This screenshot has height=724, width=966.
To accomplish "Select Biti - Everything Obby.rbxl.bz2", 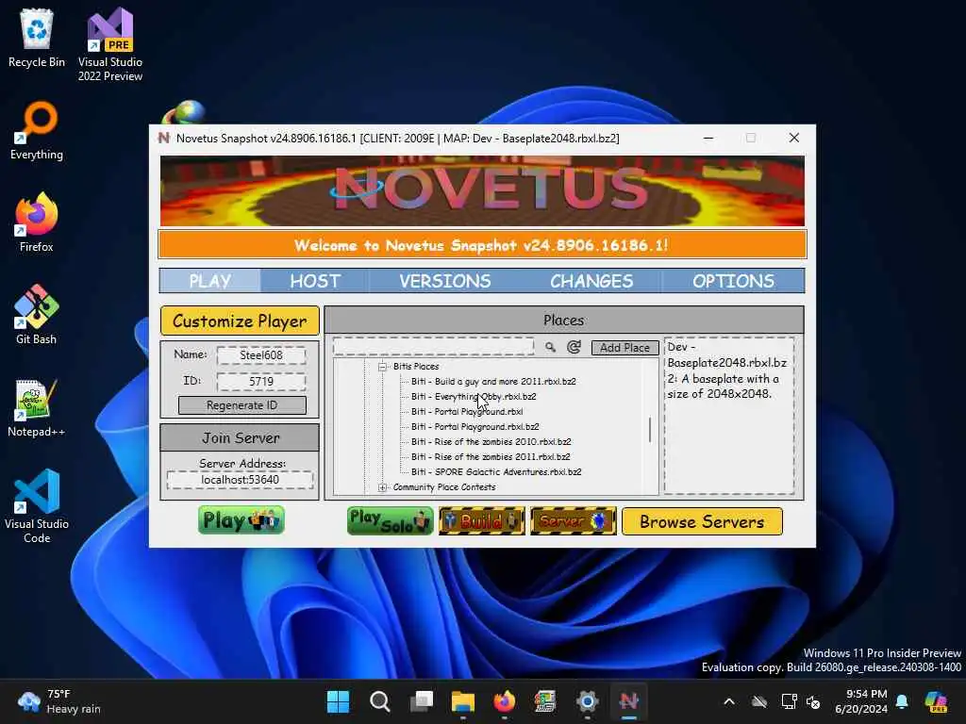I will 474,397.
